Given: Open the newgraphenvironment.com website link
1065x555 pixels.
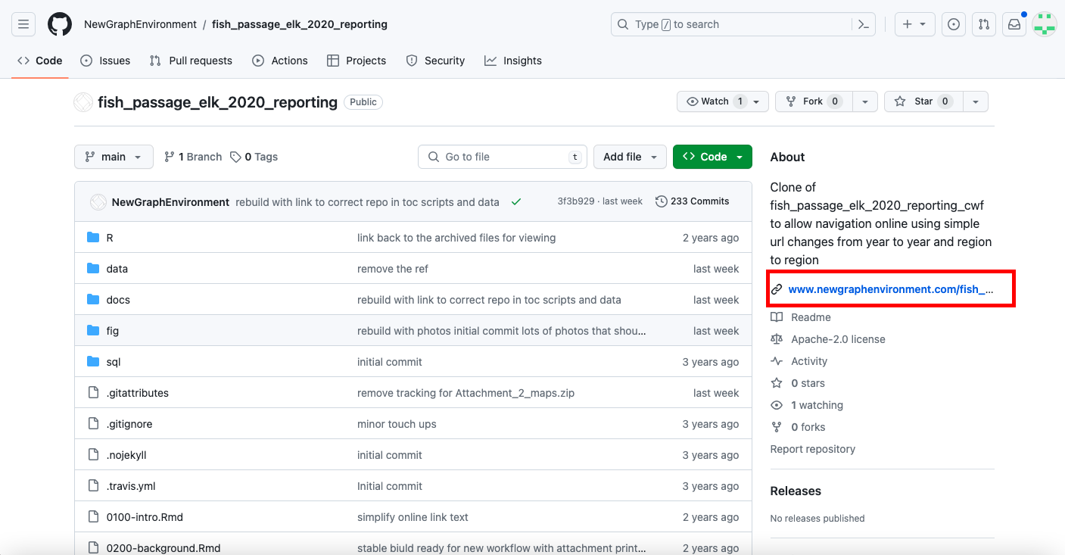Looking at the screenshot, I should 891,289.
